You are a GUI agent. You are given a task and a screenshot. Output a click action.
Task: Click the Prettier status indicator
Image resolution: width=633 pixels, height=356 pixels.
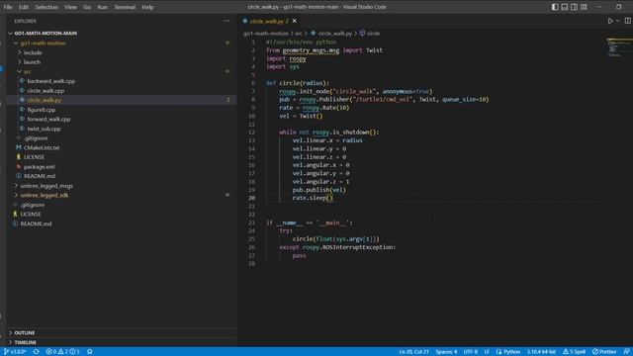coord(604,352)
